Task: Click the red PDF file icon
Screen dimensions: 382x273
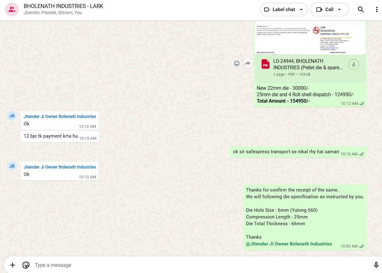Action: click(x=265, y=64)
